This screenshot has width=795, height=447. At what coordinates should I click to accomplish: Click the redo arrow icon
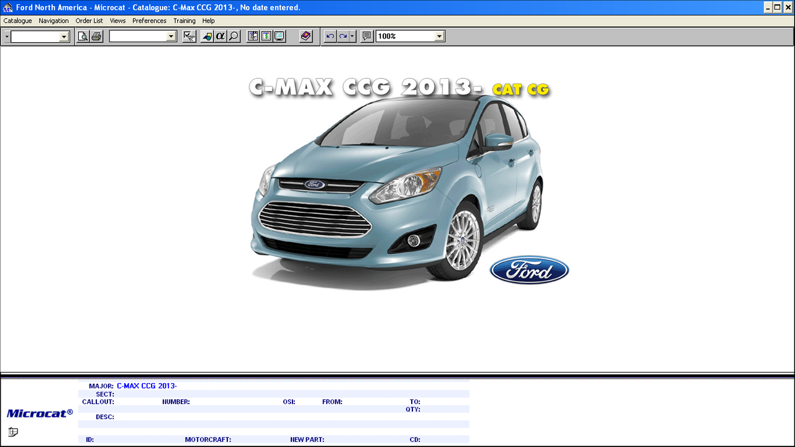343,37
